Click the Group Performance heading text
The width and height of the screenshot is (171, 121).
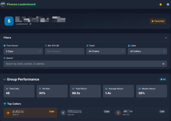23,79
